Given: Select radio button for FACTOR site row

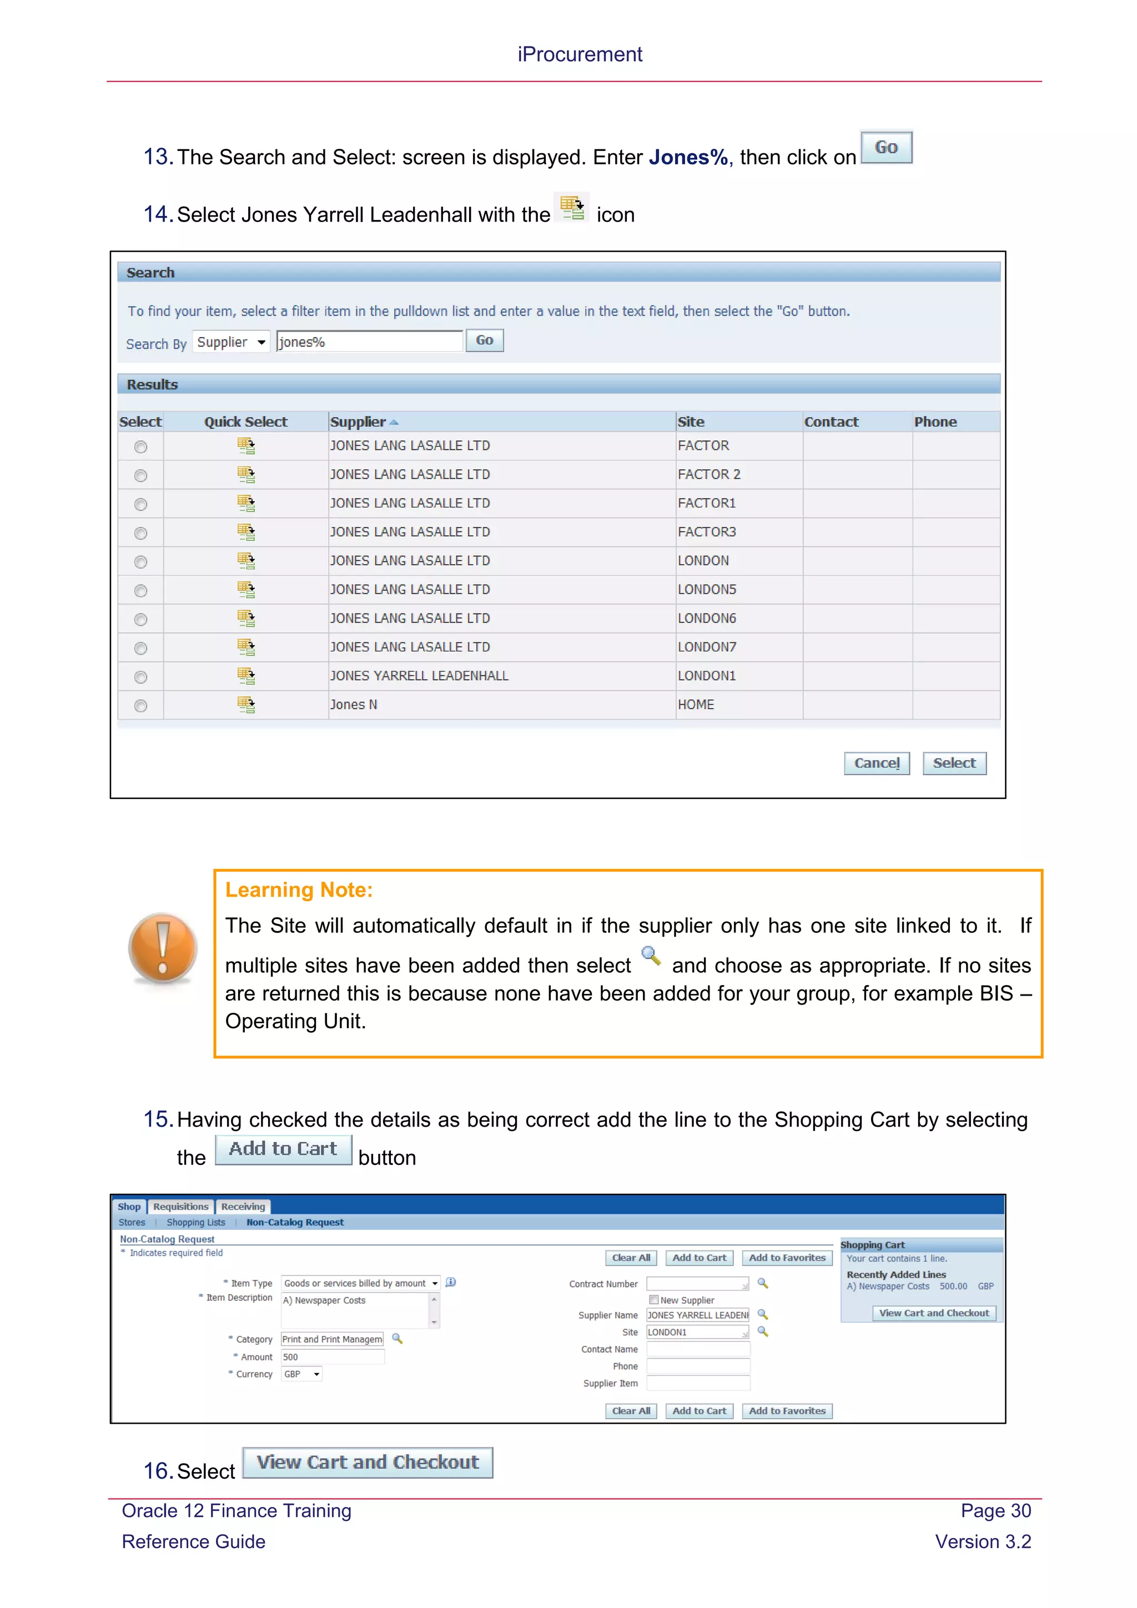Looking at the screenshot, I should click(x=140, y=447).
